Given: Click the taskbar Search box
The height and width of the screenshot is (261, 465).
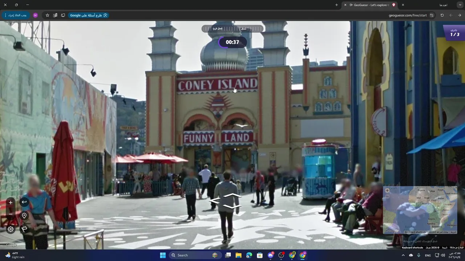Looking at the screenshot, I should point(195,255).
